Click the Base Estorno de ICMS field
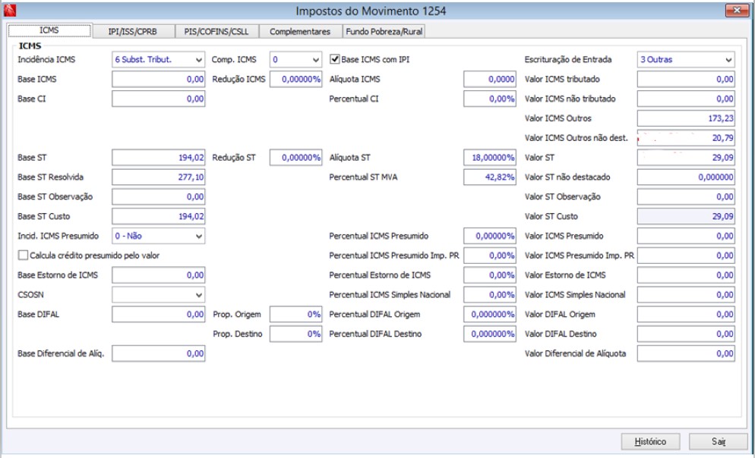This screenshot has width=755, height=458. 159,275
